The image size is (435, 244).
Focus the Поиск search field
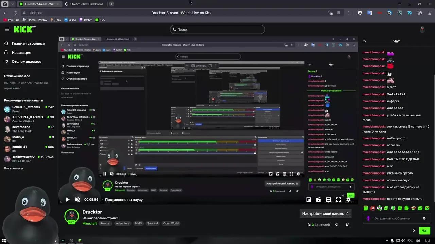click(217, 29)
